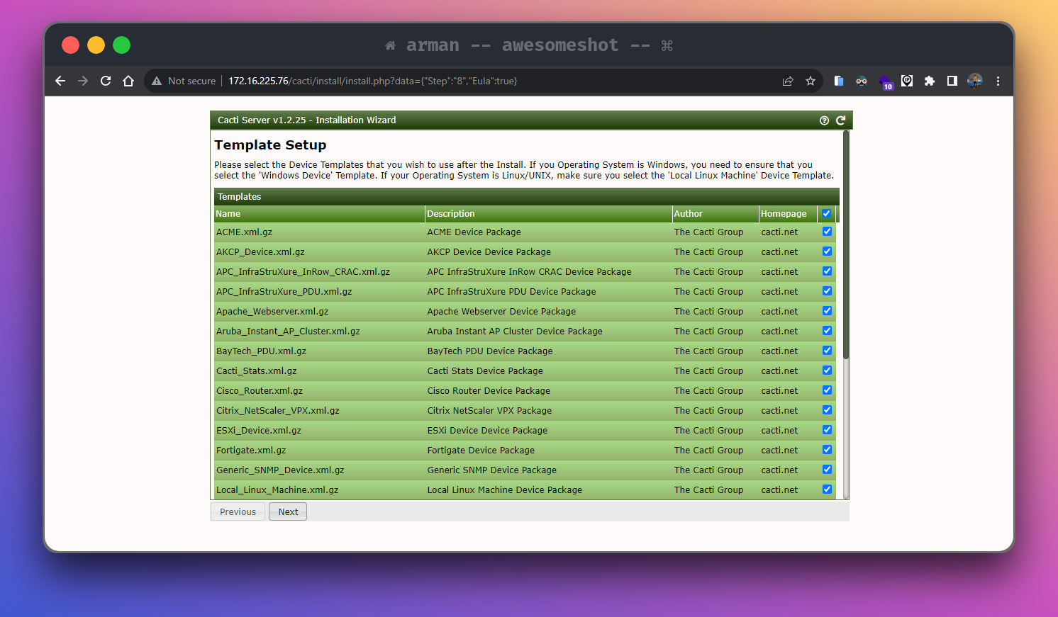Viewport: 1058px width, 617px height.
Task: Open browser home page icon
Action: point(128,81)
